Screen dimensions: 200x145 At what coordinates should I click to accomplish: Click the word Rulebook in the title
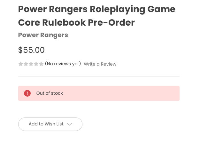pos(64,23)
